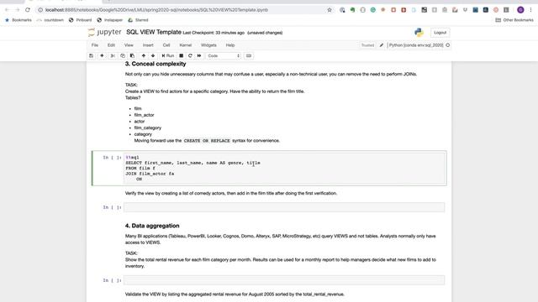The width and height of the screenshot is (538, 302).
Task: Open the Kernel menu
Action: pos(185,45)
